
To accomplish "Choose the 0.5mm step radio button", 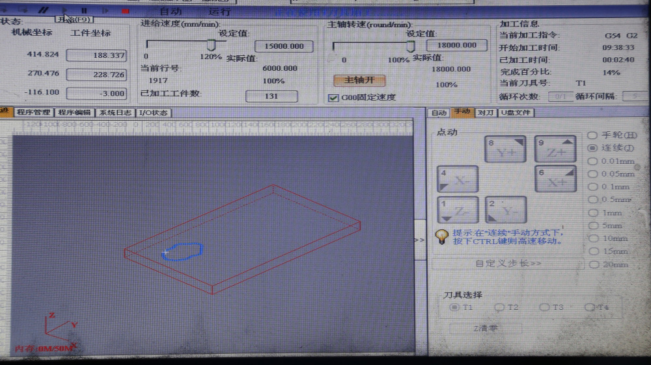I will (593, 199).
